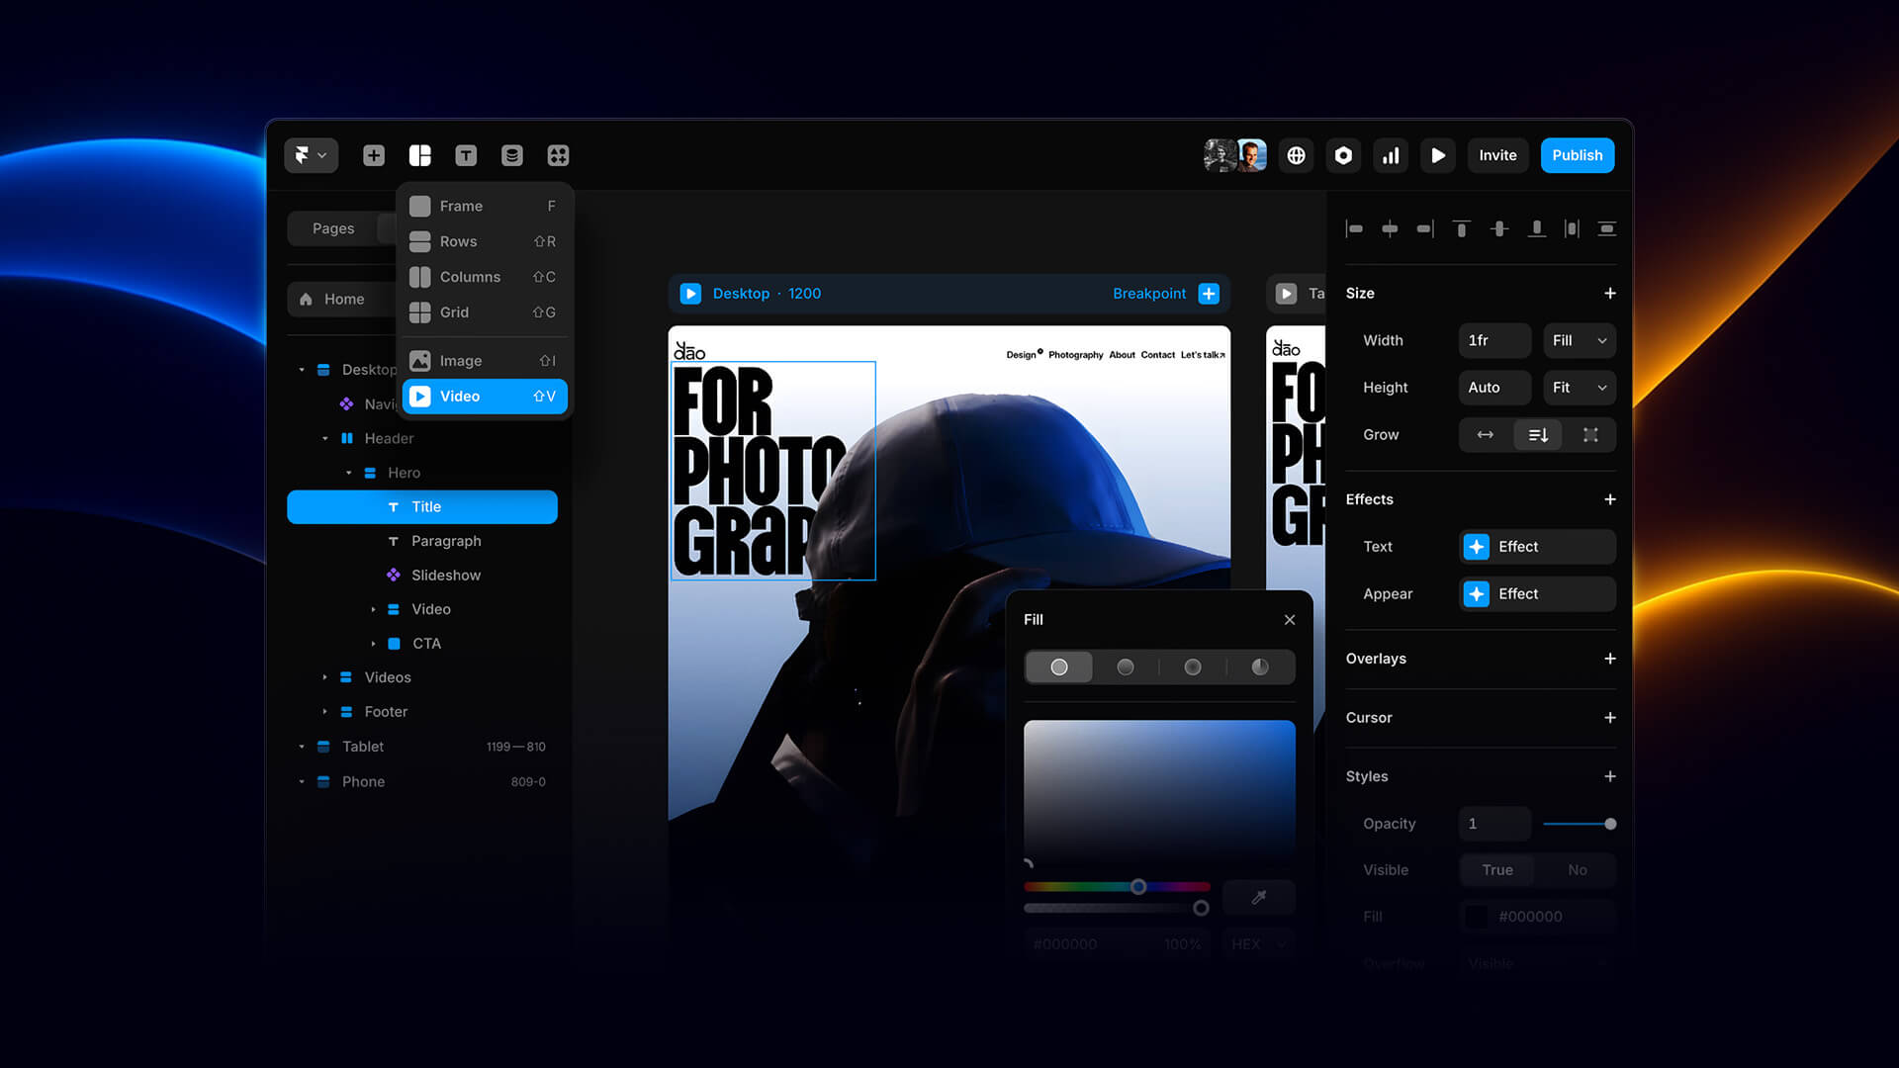Screen dimensions: 1899x1068
Task: Select the Layout tool in toolbar
Action: 420,155
